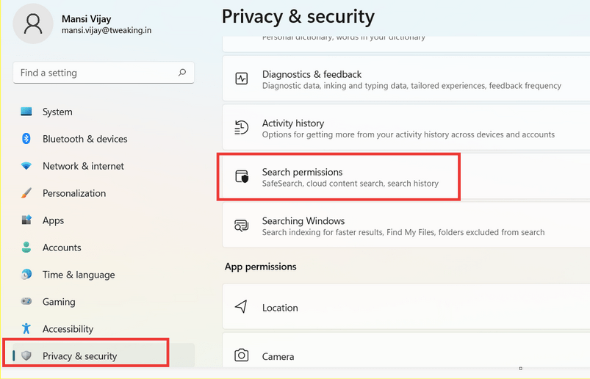Click the Location arrow icon
The width and height of the screenshot is (590, 379).
tap(242, 307)
